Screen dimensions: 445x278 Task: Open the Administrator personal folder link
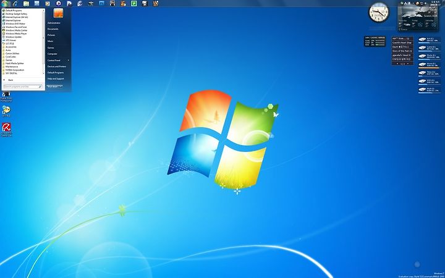[x=54, y=23]
